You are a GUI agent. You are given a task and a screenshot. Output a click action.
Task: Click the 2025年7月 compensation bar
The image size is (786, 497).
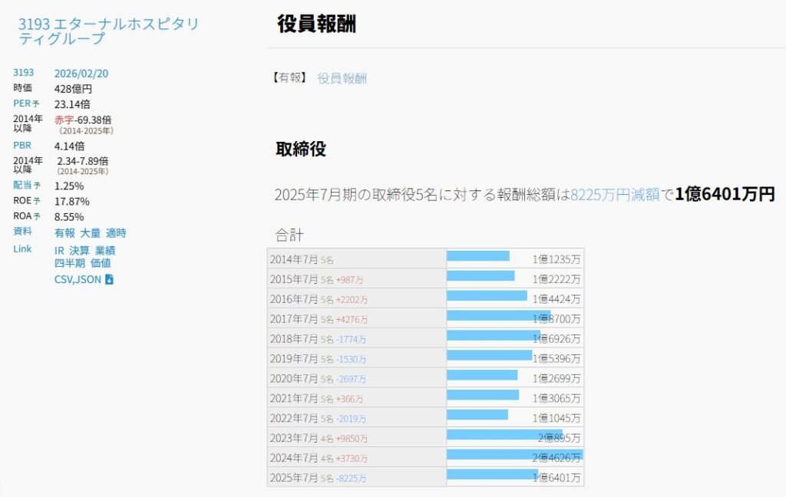[x=491, y=477]
